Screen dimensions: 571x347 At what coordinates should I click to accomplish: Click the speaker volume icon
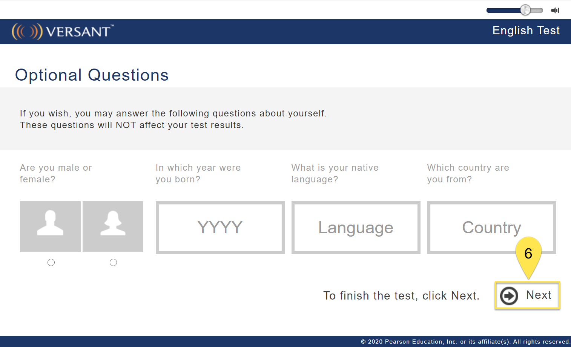coord(555,10)
